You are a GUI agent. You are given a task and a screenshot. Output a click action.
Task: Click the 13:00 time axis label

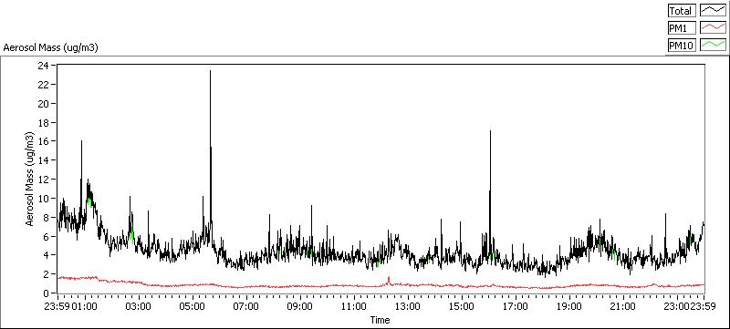[408, 307]
